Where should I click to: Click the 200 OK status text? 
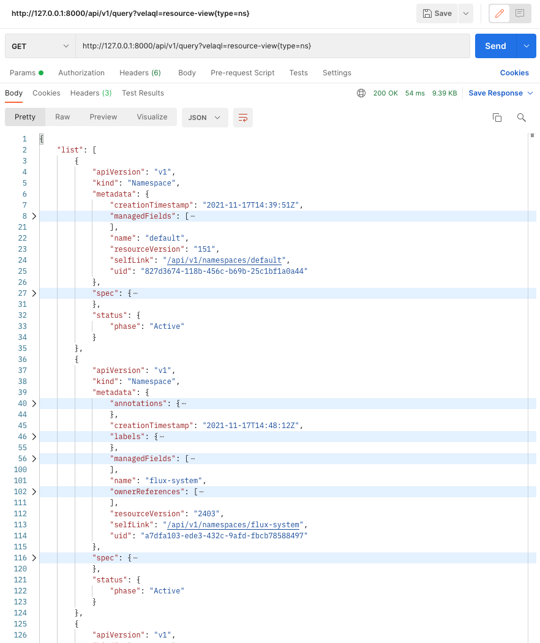click(386, 93)
